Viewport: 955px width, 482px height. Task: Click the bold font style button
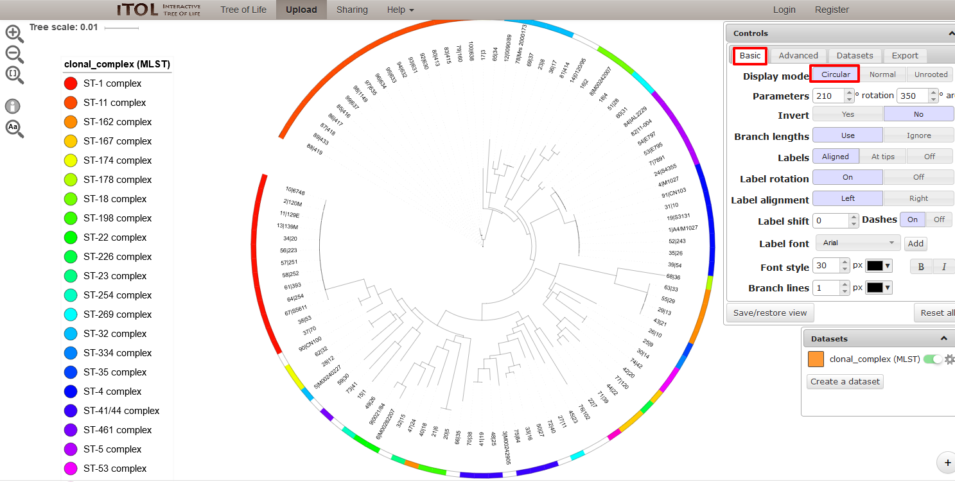tap(921, 266)
